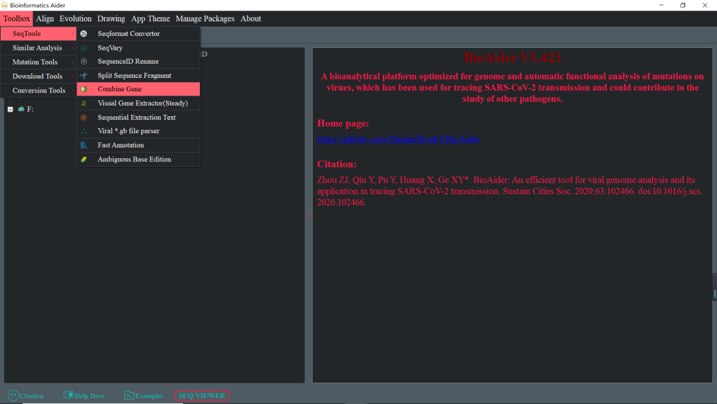This screenshot has width=717, height=404.
Task: Click the Citation button label
Action: click(x=32, y=396)
